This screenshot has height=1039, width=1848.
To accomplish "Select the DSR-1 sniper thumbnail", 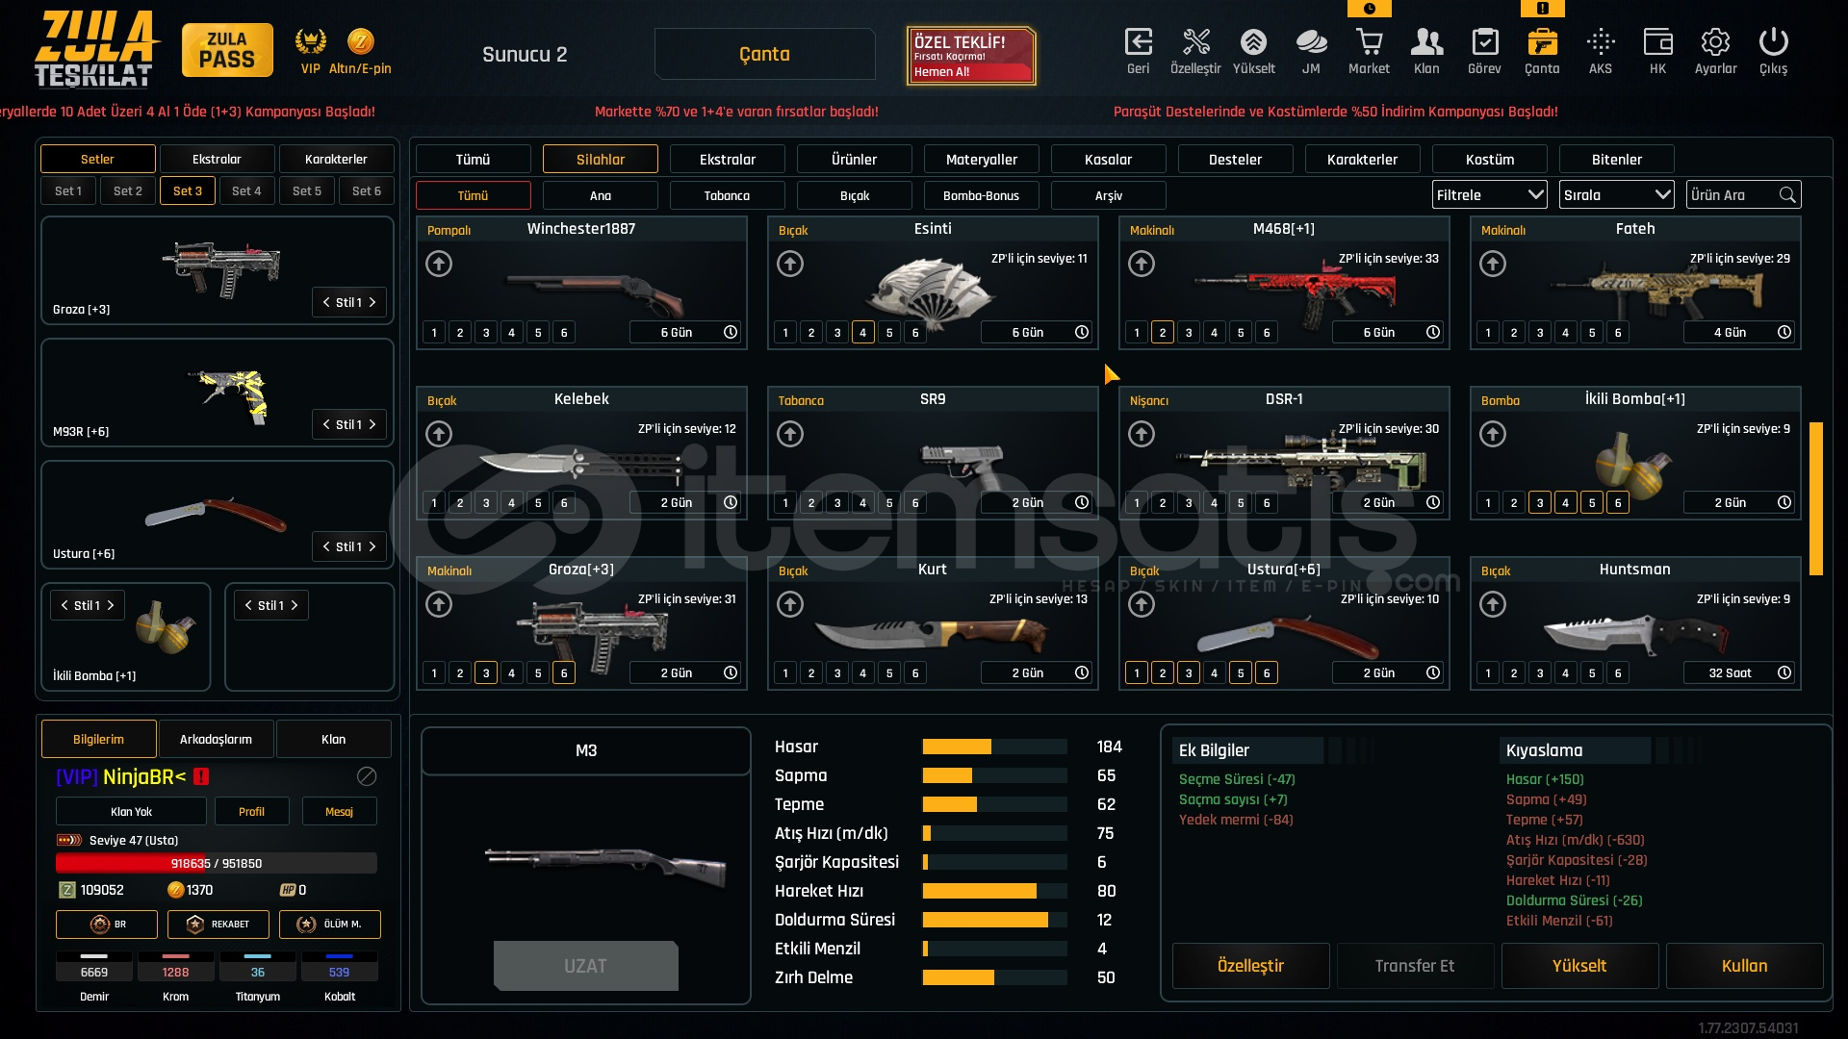I will point(1299,460).
